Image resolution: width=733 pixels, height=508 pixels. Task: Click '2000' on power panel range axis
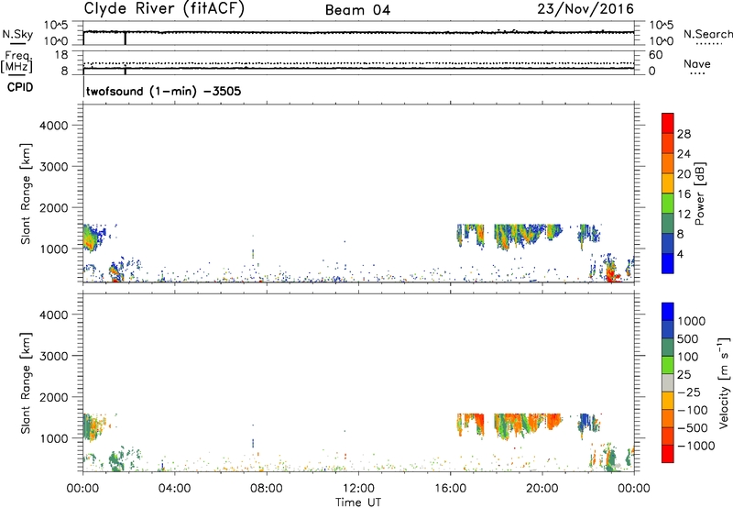point(54,207)
